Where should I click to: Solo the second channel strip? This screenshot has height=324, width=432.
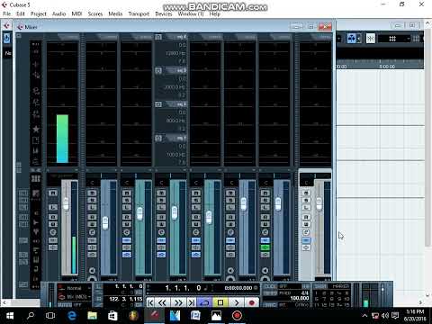pos(92,200)
